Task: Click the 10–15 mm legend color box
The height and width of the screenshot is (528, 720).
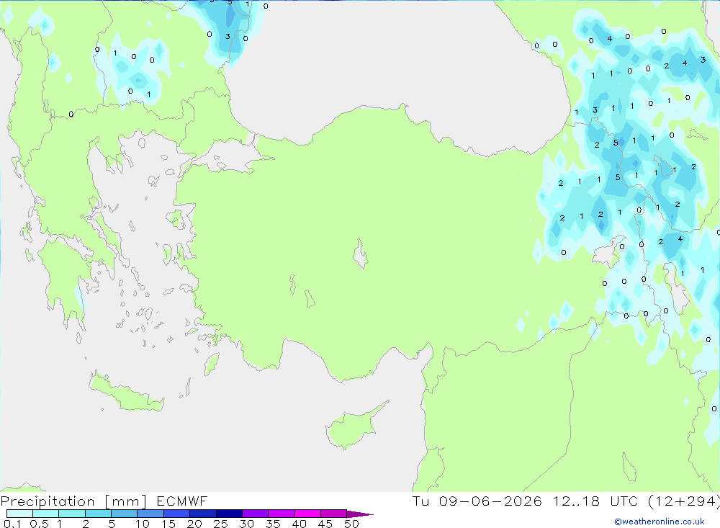Action: click(150, 514)
